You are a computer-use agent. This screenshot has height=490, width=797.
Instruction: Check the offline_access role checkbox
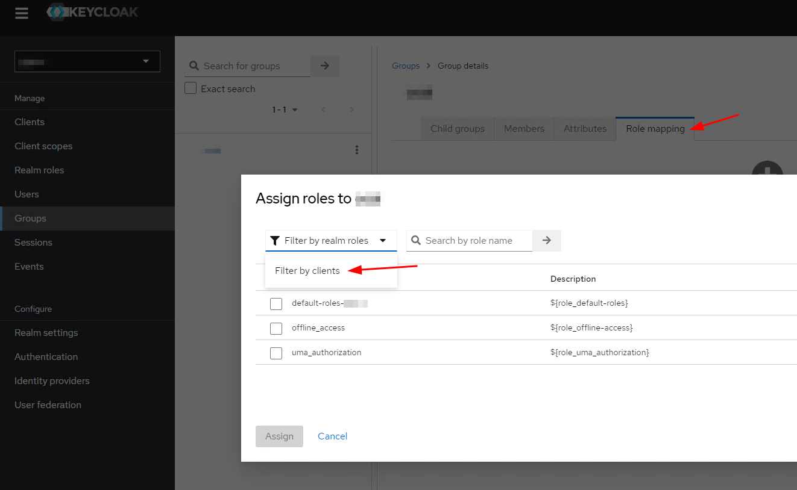click(x=276, y=328)
